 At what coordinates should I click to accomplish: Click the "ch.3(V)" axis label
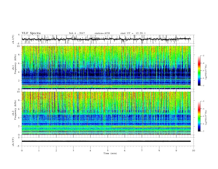(13, 142)
